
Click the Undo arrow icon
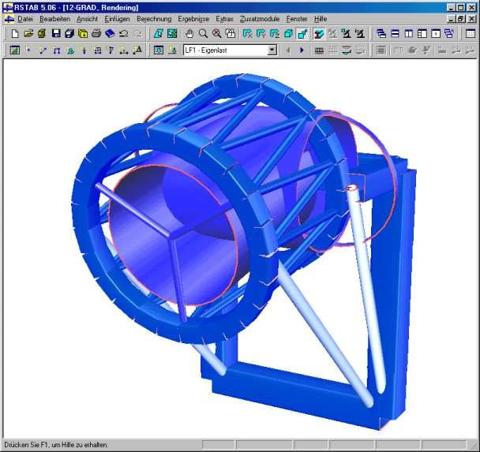click(124, 33)
